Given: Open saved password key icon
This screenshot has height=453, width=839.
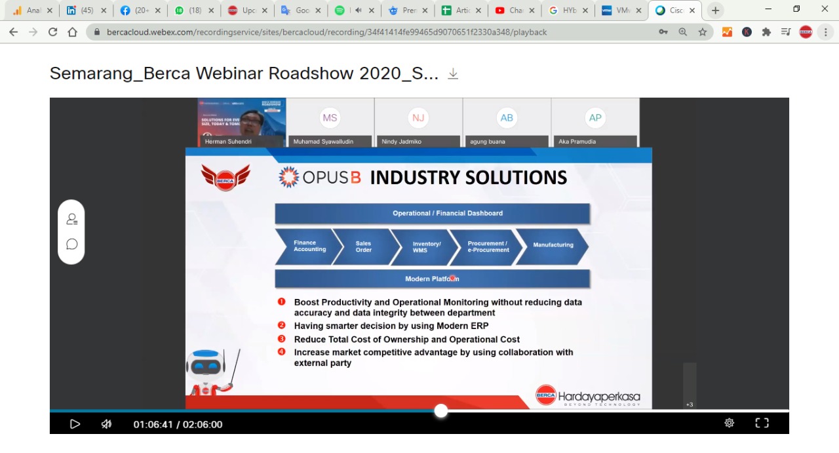Looking at the screenshot, I should (x=663, y=31).
